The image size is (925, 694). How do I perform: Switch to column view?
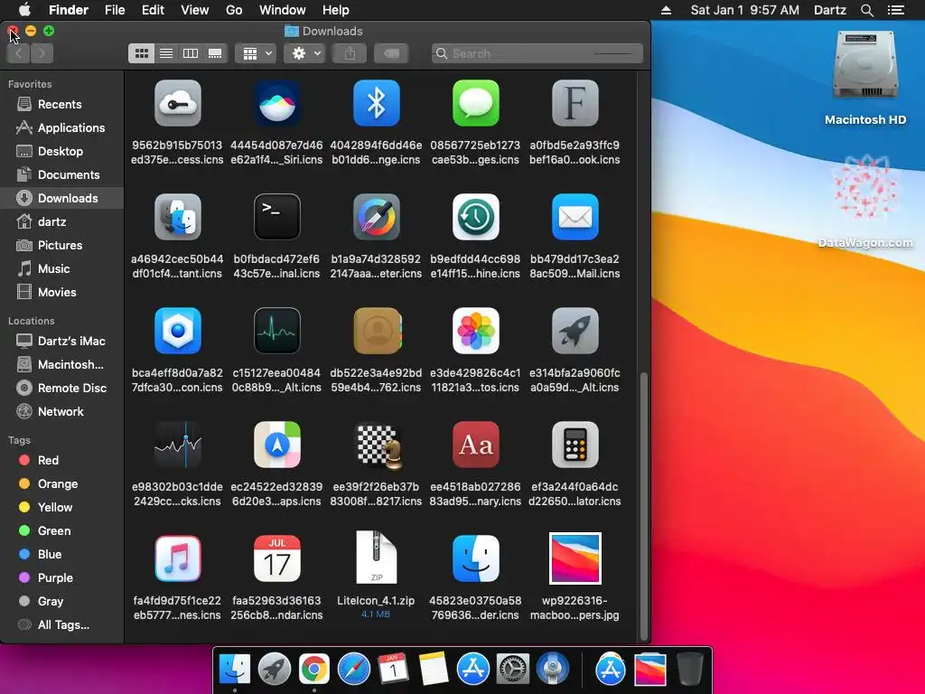[191, 53]
